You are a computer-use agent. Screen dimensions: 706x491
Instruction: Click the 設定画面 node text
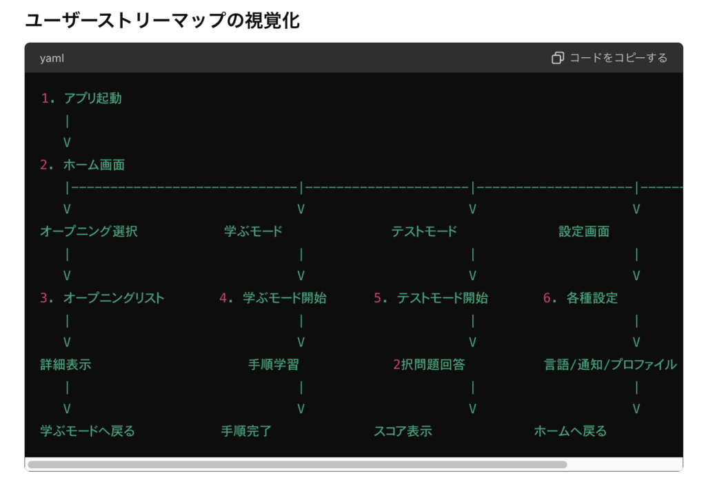point(584,231)
